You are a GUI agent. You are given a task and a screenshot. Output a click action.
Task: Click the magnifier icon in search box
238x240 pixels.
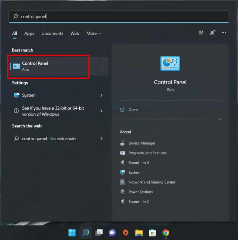[x=15, y=16]
